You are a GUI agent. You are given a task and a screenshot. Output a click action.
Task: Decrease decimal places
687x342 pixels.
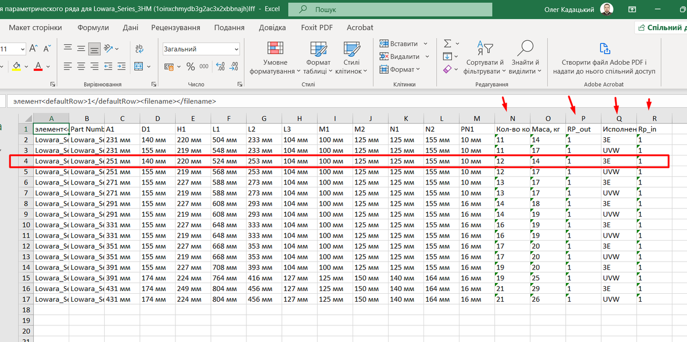click(x=233, y=66)
